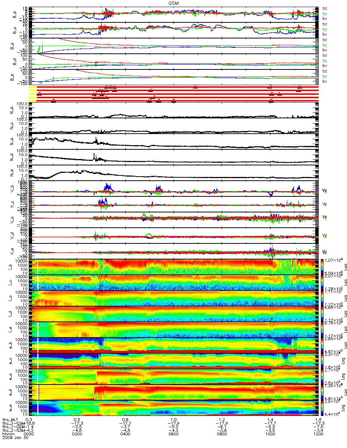Viewport: 347px width, 448px height.
Task: Click the N_c density panel label
Action: [11, 127]
